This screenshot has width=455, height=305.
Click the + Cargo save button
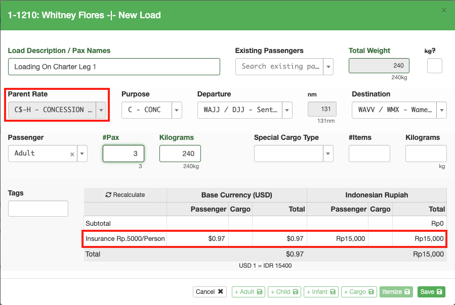pyautogui.click(x=359, y=292)
